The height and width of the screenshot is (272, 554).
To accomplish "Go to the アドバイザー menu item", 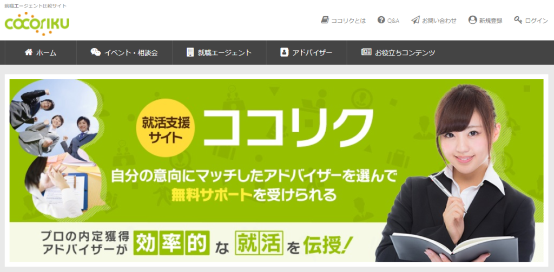I will [307, 52].
